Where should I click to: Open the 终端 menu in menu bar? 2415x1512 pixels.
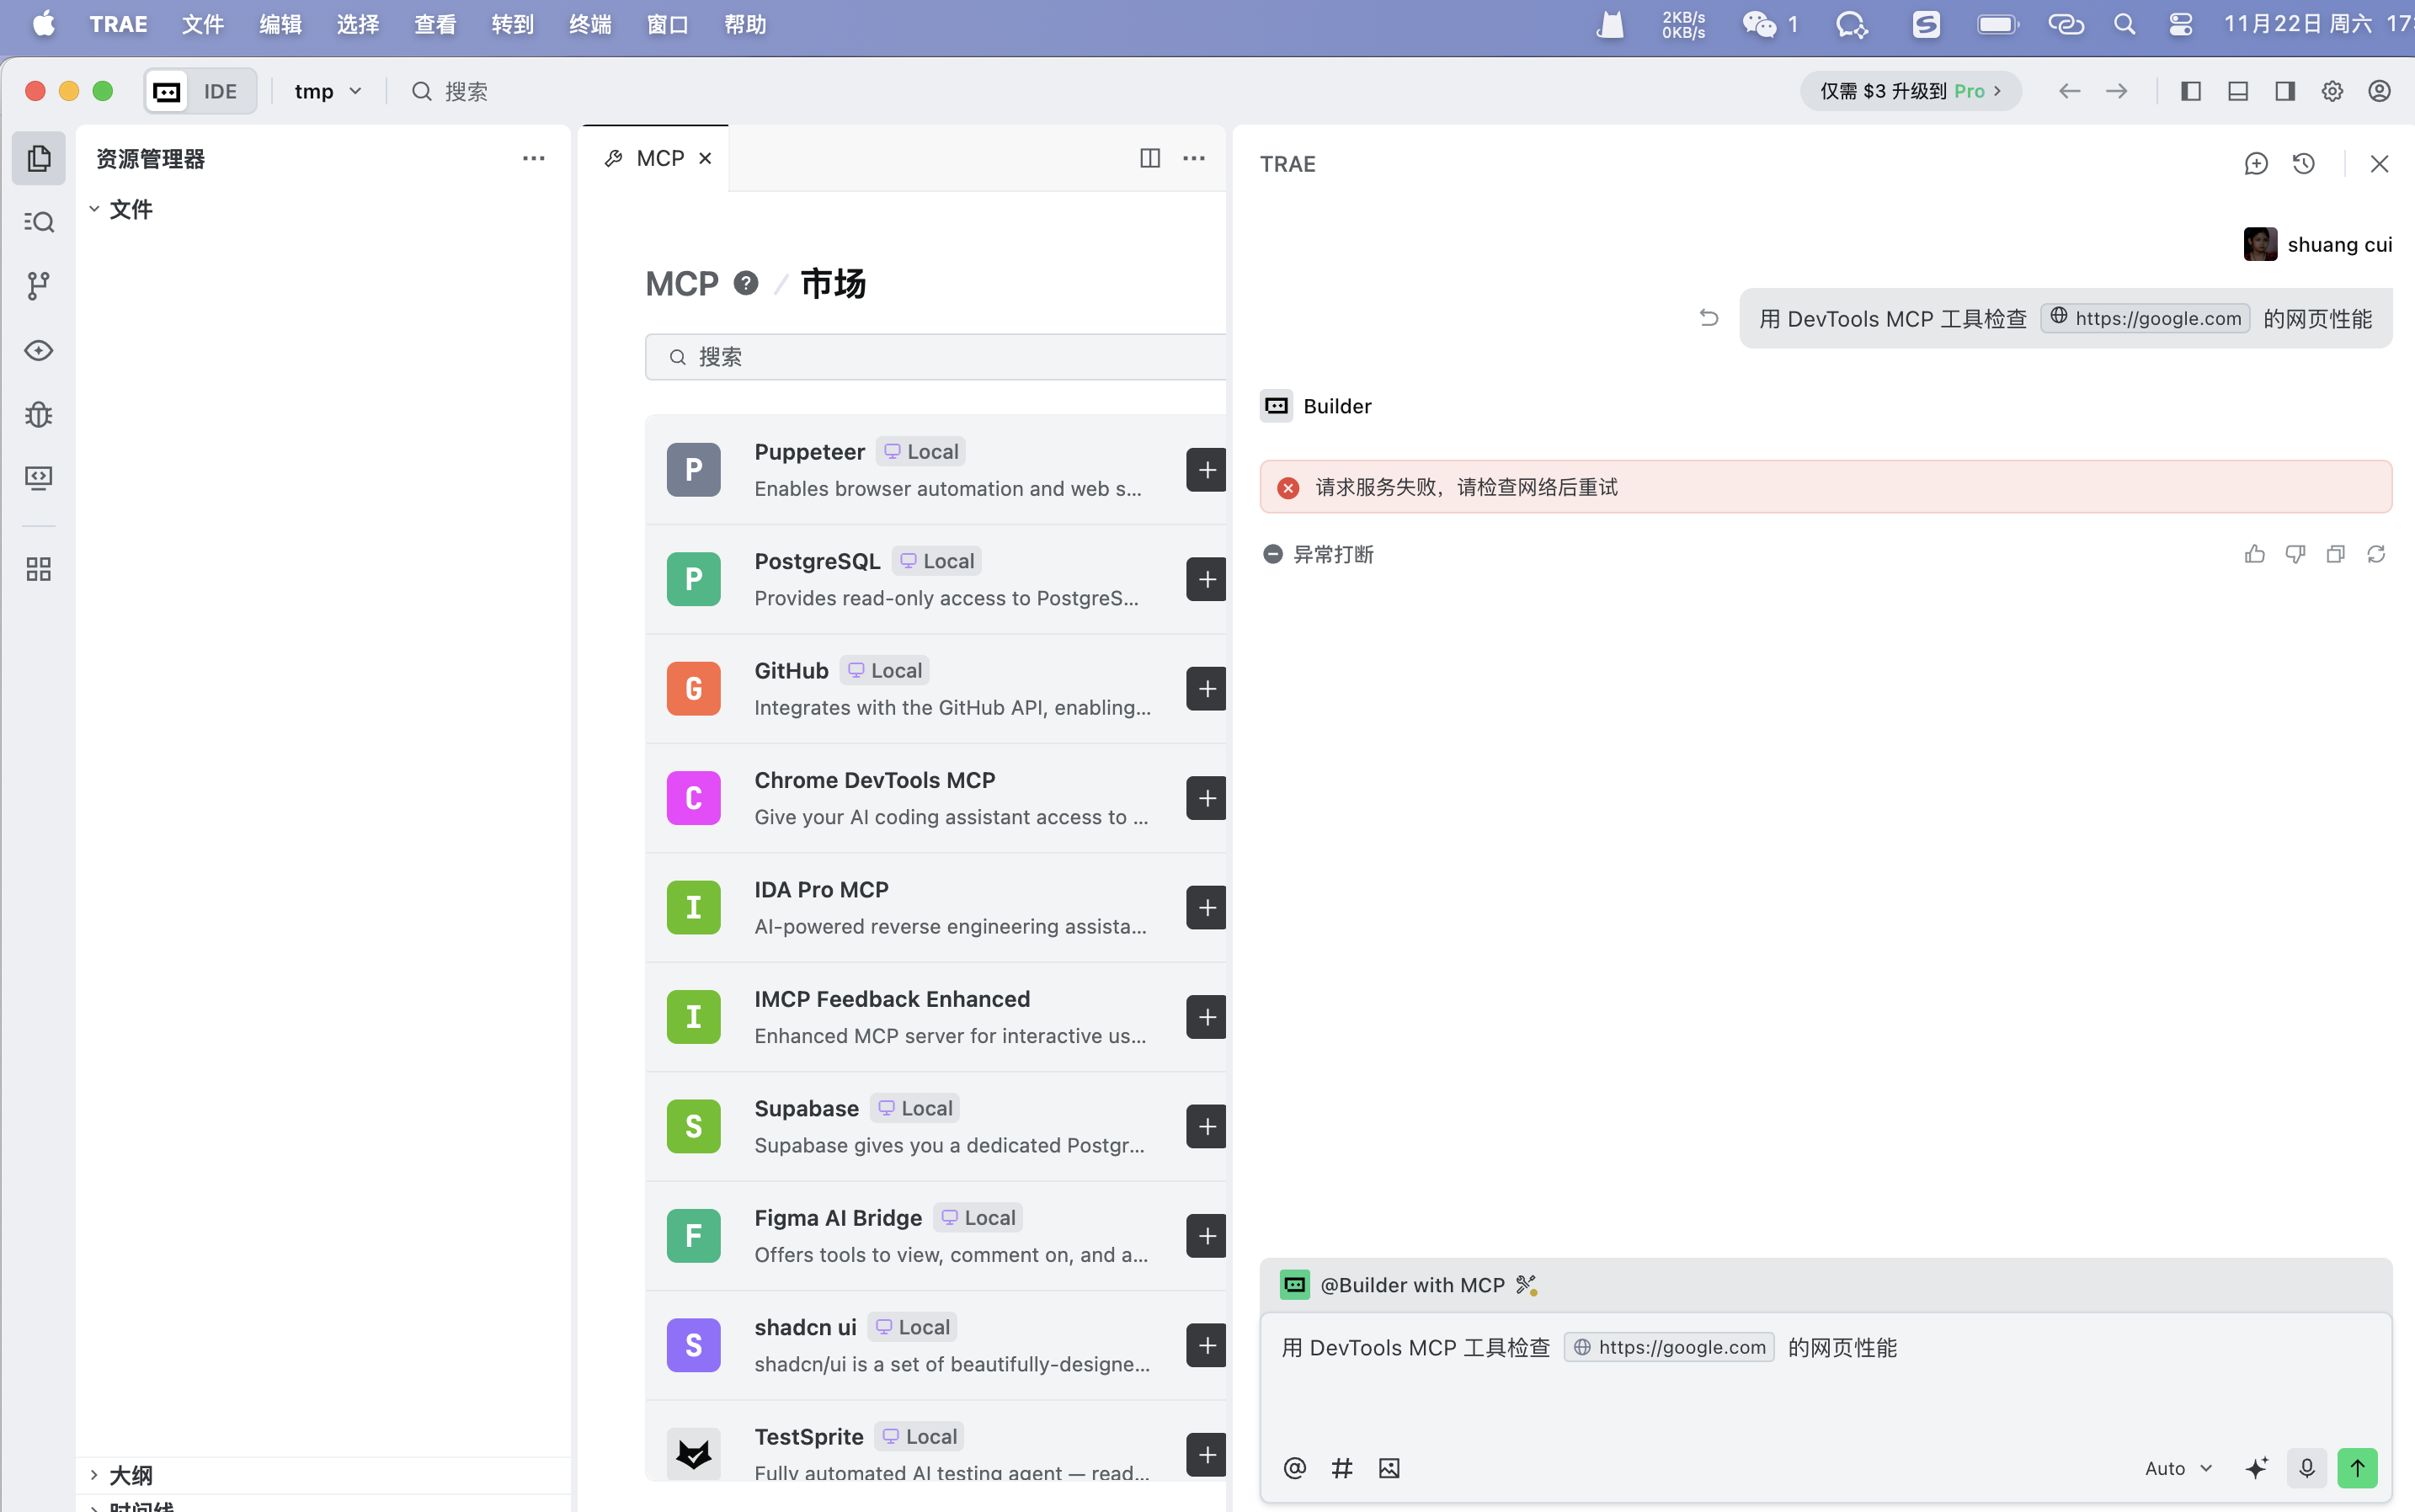tap(590, 24)
